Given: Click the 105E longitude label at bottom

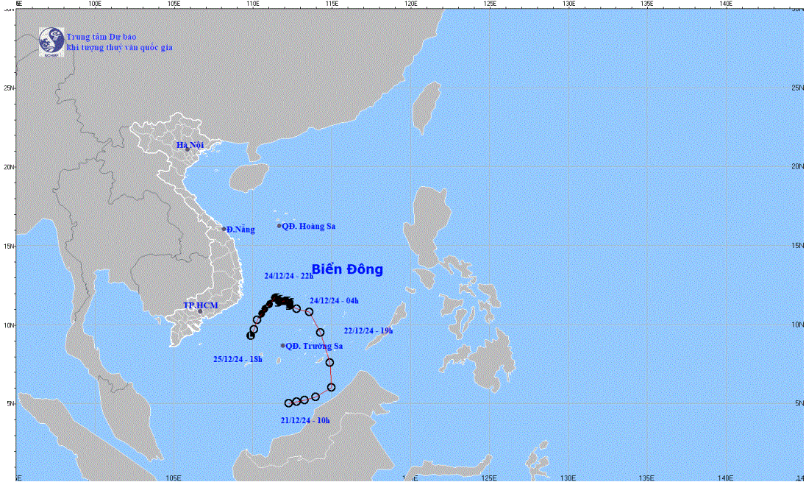Looking at the screenshot, I should [x=174, y=478].
